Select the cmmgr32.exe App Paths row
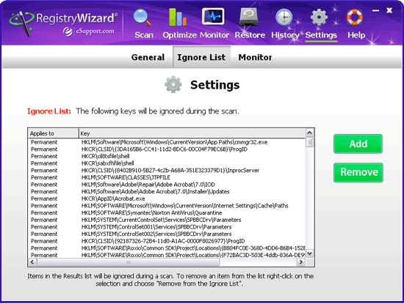The width and height of the screenshot is (404, 304). point(167,142)
